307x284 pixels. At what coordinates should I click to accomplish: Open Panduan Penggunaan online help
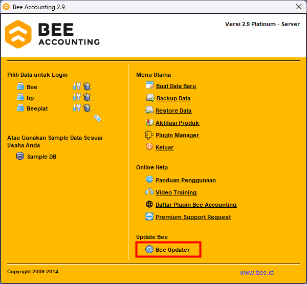(x=185, y=180)
